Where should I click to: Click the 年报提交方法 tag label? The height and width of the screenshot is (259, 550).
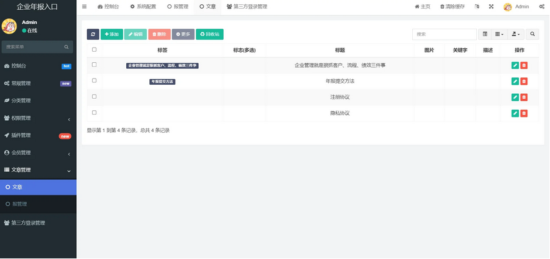tap(162, 82)
